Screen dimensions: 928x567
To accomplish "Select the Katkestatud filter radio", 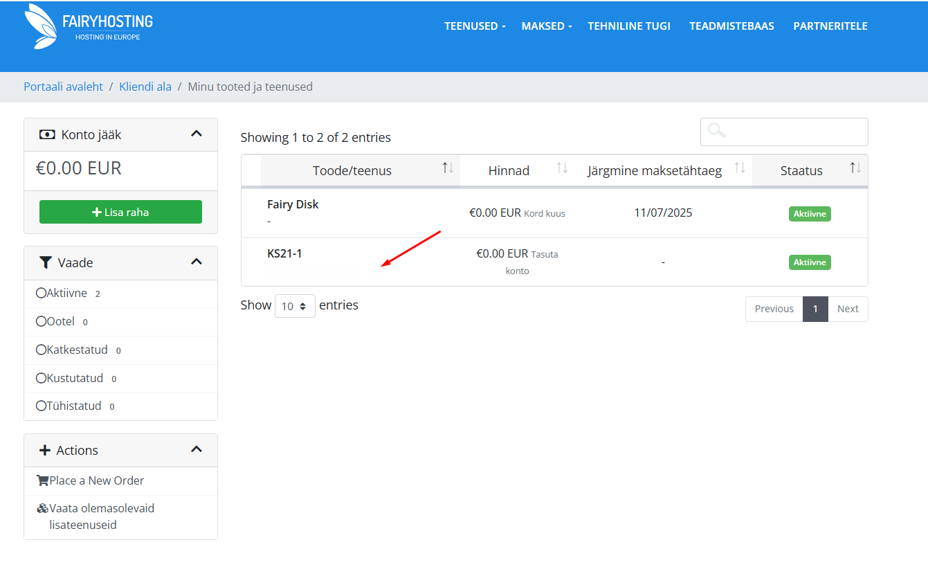I will [x=41, y=350].
